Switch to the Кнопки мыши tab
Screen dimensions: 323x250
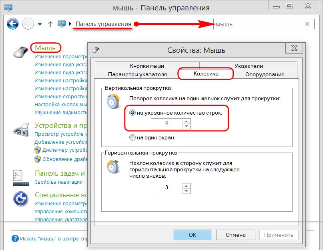147,66
